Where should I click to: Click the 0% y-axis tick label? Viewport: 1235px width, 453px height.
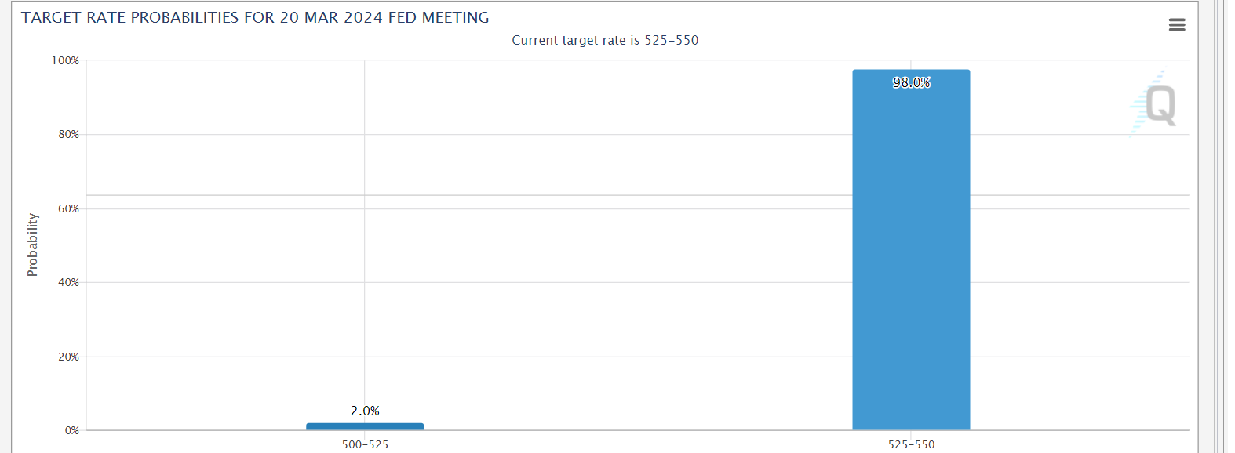tap(71, 430)
